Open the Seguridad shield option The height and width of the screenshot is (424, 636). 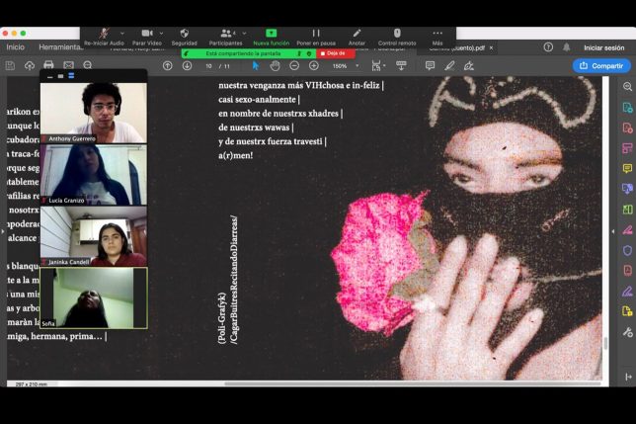184,33
